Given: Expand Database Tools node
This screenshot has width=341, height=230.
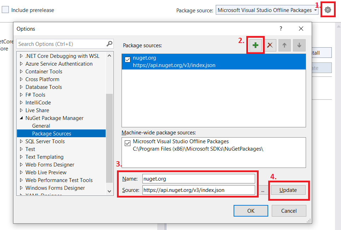Looking at the screenshot, I should 21,87.
